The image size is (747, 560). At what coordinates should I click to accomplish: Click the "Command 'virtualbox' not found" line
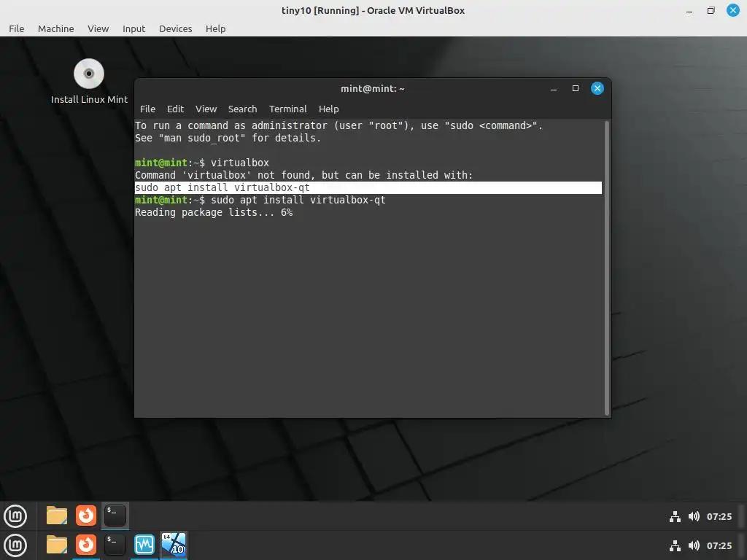304,175
